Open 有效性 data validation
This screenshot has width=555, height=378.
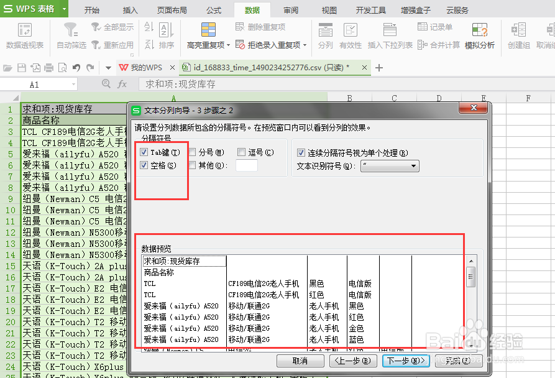click(x=351, y=35)
